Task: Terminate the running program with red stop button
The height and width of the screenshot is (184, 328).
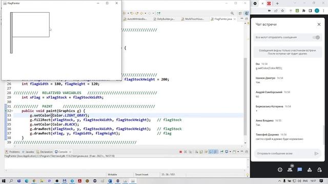Action: (x=180, y=152)
